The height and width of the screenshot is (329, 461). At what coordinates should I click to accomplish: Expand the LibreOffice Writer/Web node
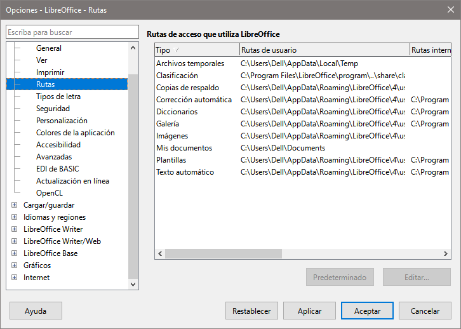click(14, 241)
